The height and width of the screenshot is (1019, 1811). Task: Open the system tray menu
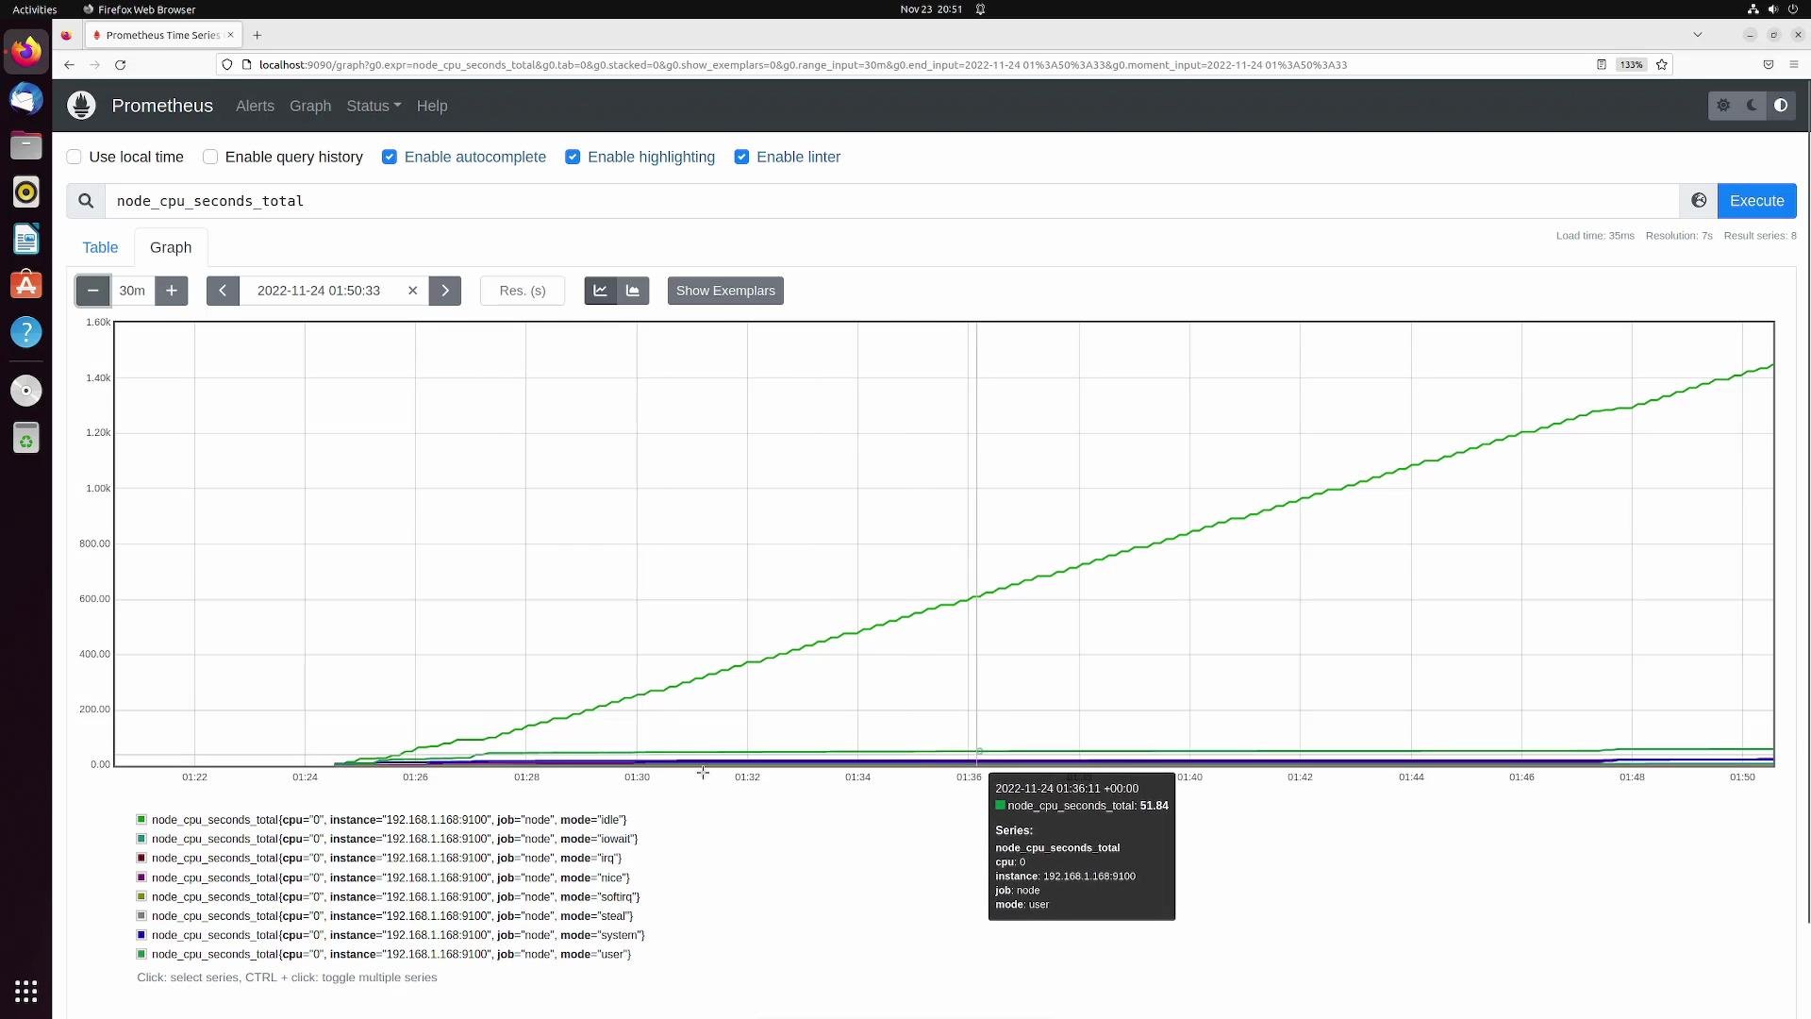pos(1773,9)
